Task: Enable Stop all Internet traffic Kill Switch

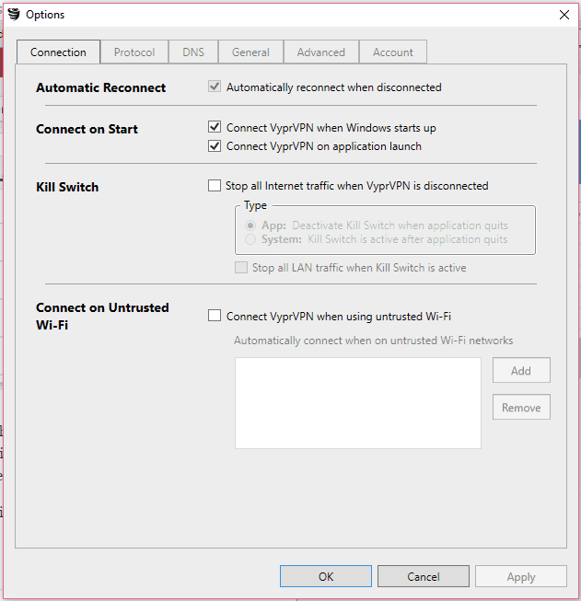Action: pos(215,186)
